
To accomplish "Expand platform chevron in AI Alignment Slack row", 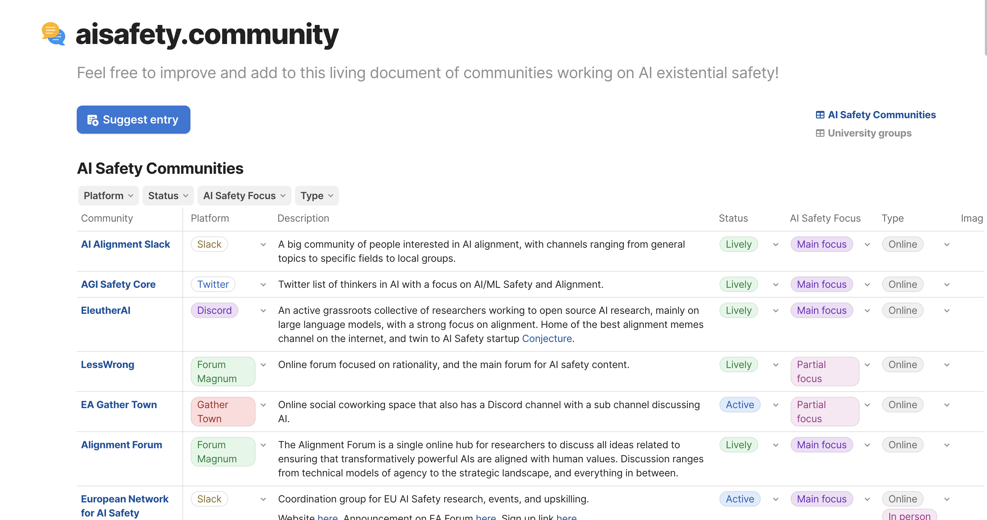I will [x=263, y=244].
